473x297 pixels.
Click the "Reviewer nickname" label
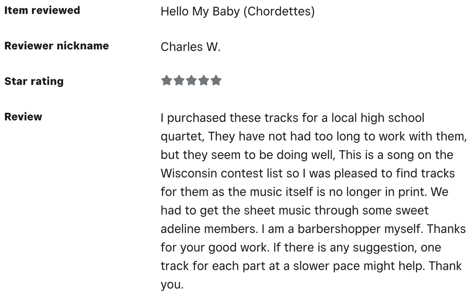[56, 46]
